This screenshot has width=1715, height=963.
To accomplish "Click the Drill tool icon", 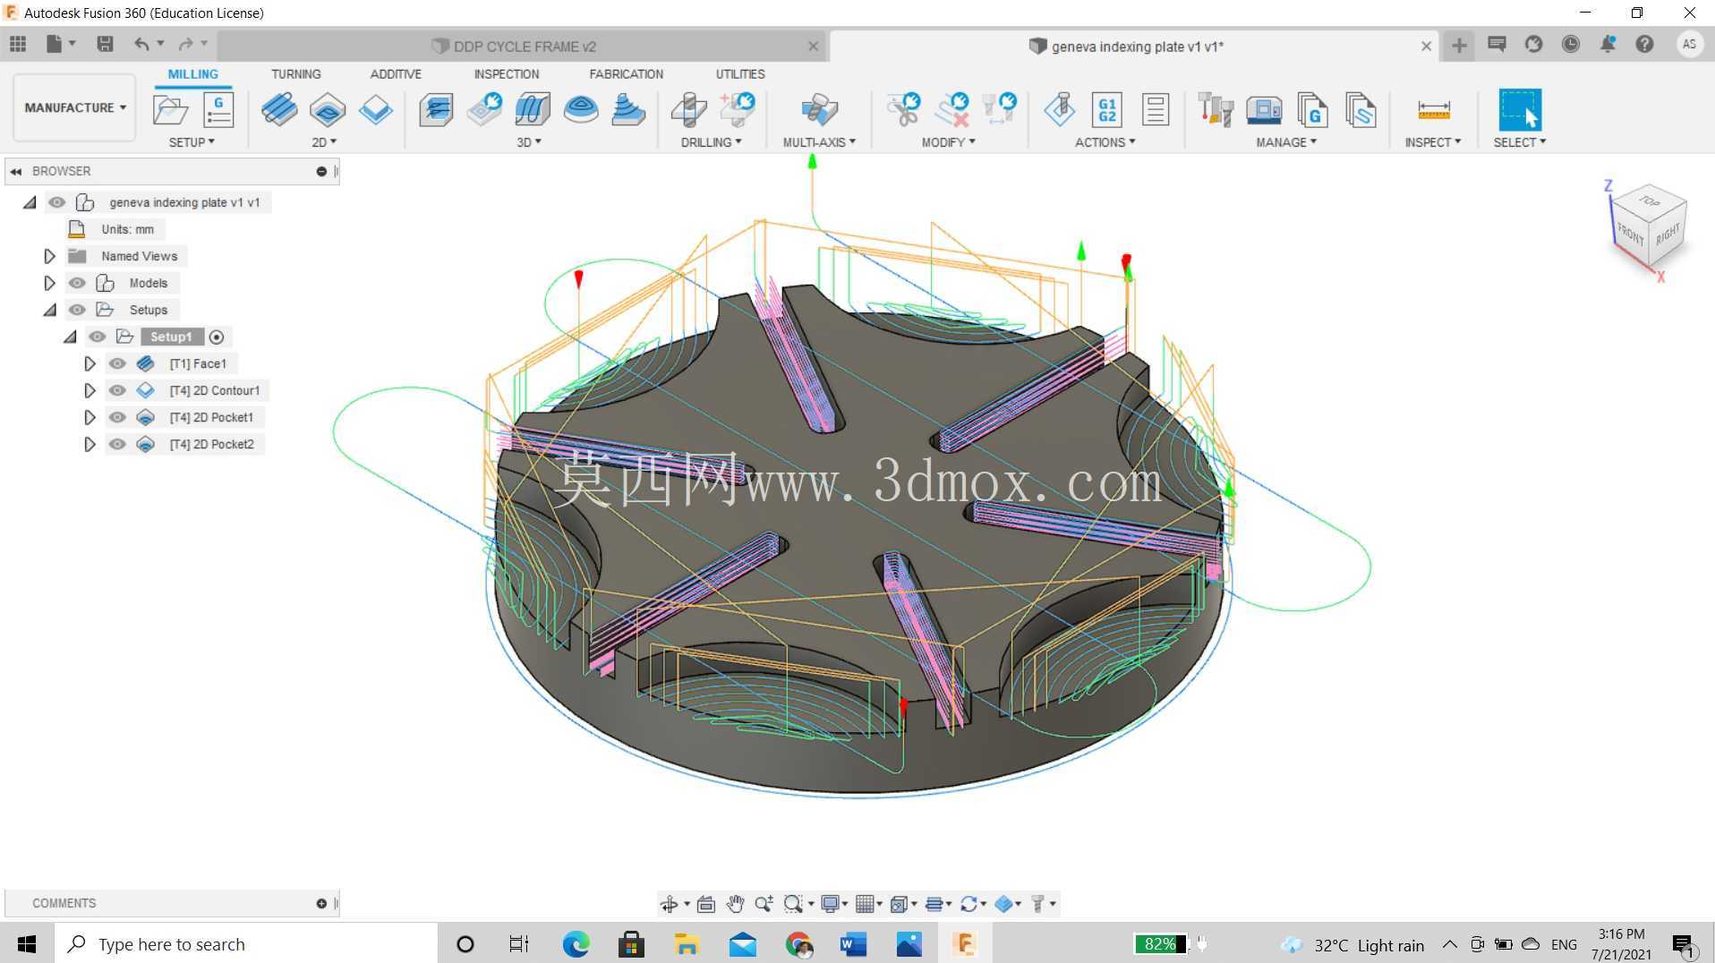I will coord(688,110).
